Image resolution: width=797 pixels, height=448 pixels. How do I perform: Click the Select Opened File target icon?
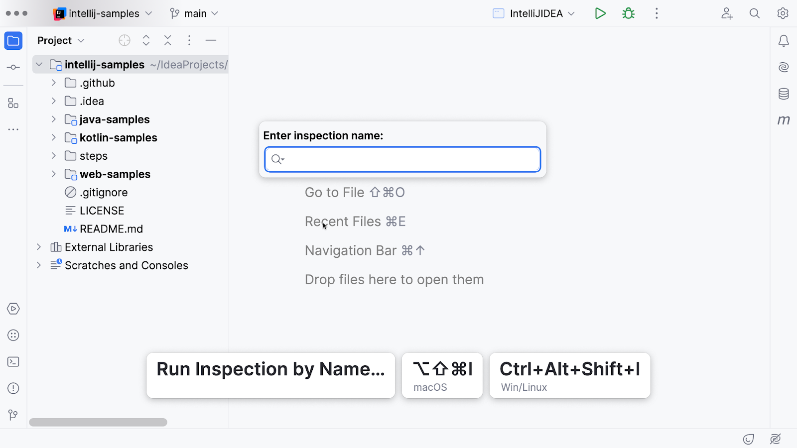125,40
